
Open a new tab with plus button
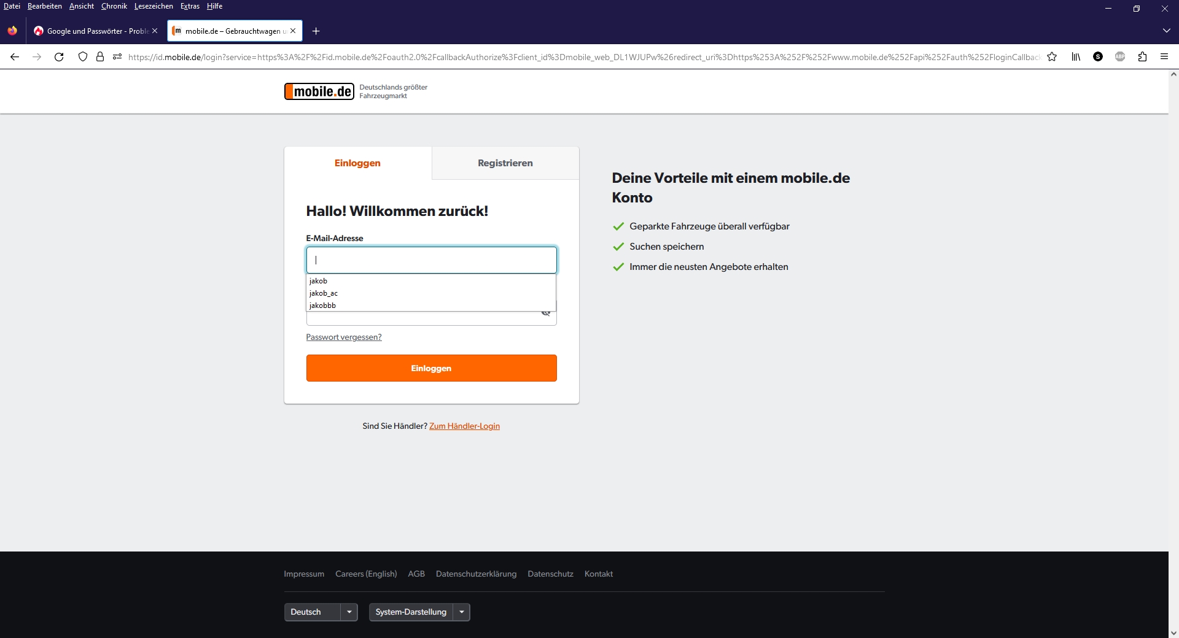316,31
